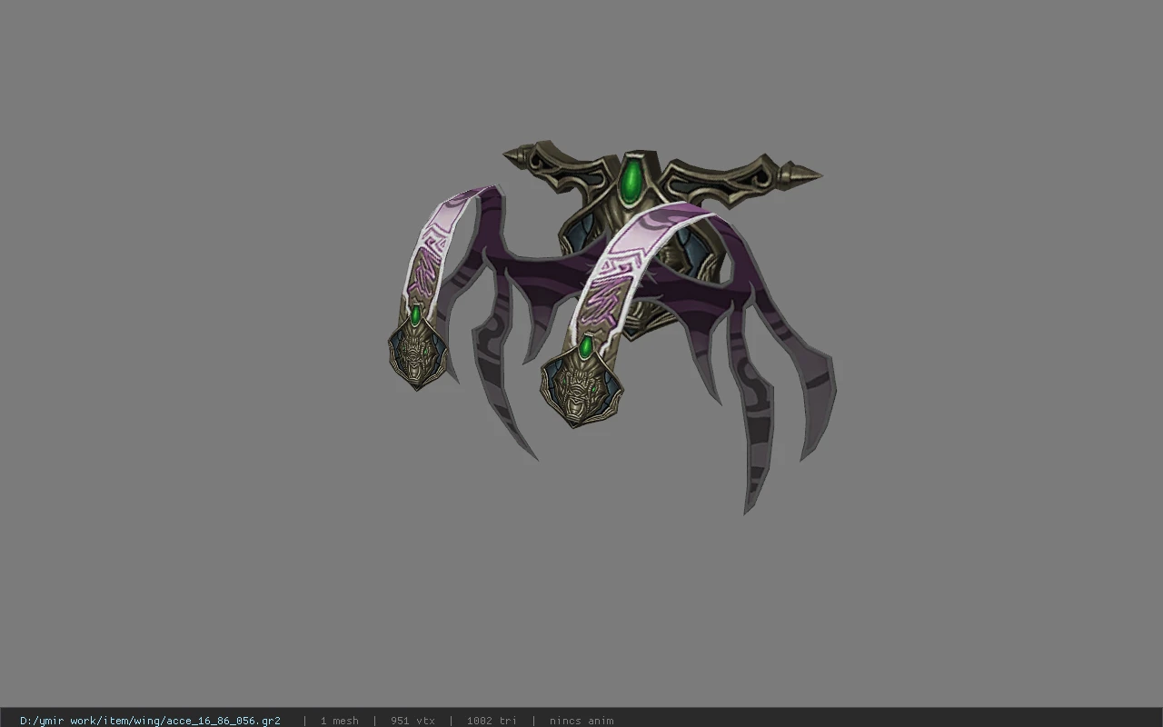Image resolution: width=1163 pixels, height=727 pixels.
Task: Click the "1002 tri" triangle count
Action: (x=492, y=721)
